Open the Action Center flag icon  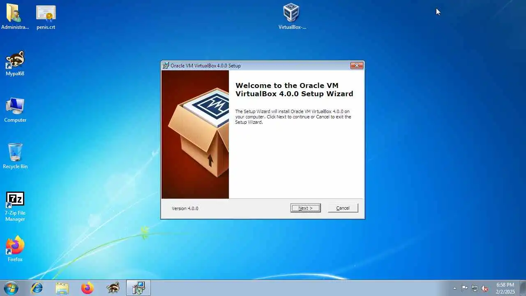tap(464, 288)
